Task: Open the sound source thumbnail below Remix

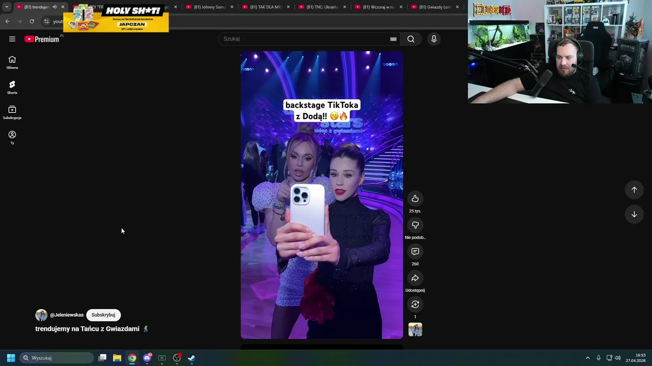Action: [415, 329]
